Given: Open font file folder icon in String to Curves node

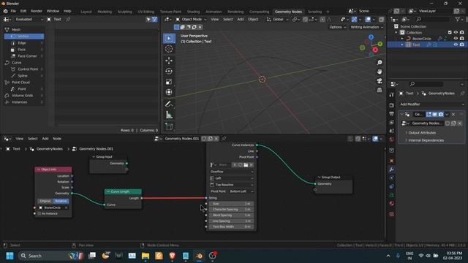Looking at the screenshot, I should click(x=246, y=165).
